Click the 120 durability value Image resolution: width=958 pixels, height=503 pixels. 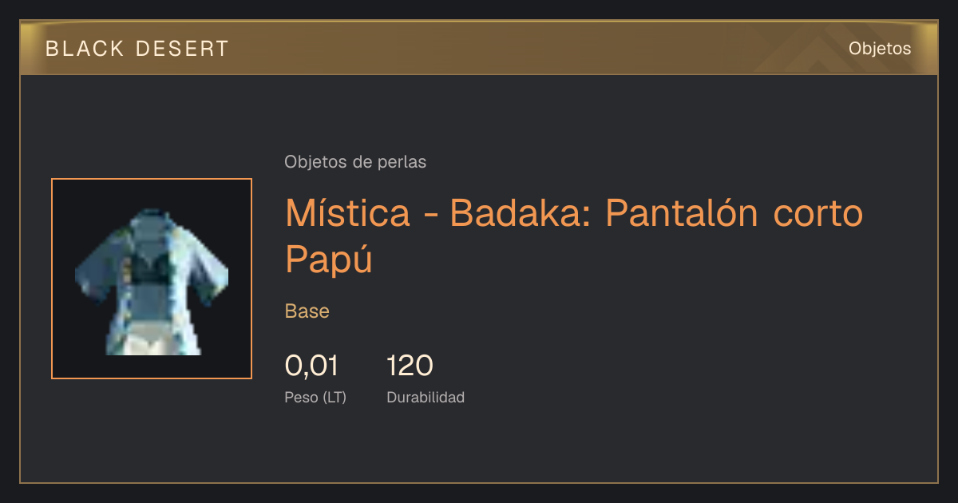[x=410, y=366]
